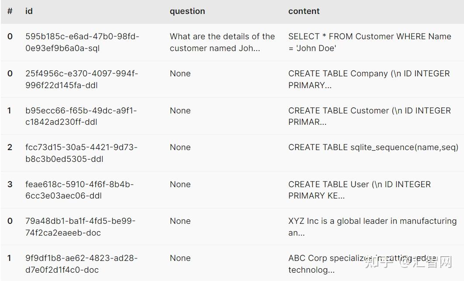Select the SELECT * FROM Customer query cell
This screenshot has width=464, height=281.
(x=369, y=42)
